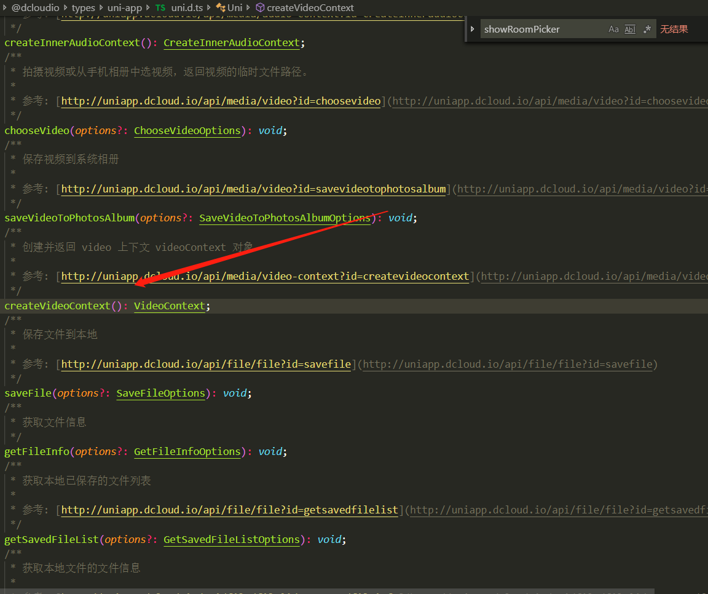Click the uni.d.ts file breadcrumb
The image size is (708, 594).
[x=187, y=8]
